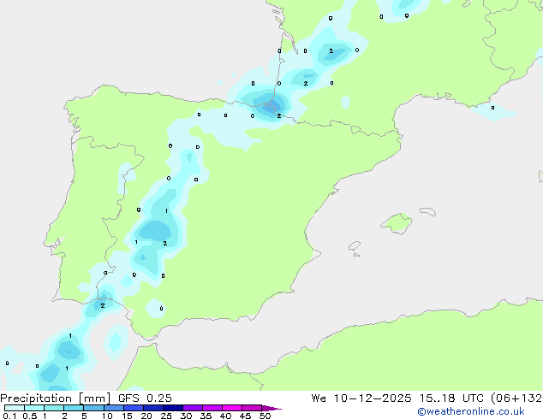Click the '30' legend scale label
This screenshot has width=543, height=419.
(x=186, y=416)
